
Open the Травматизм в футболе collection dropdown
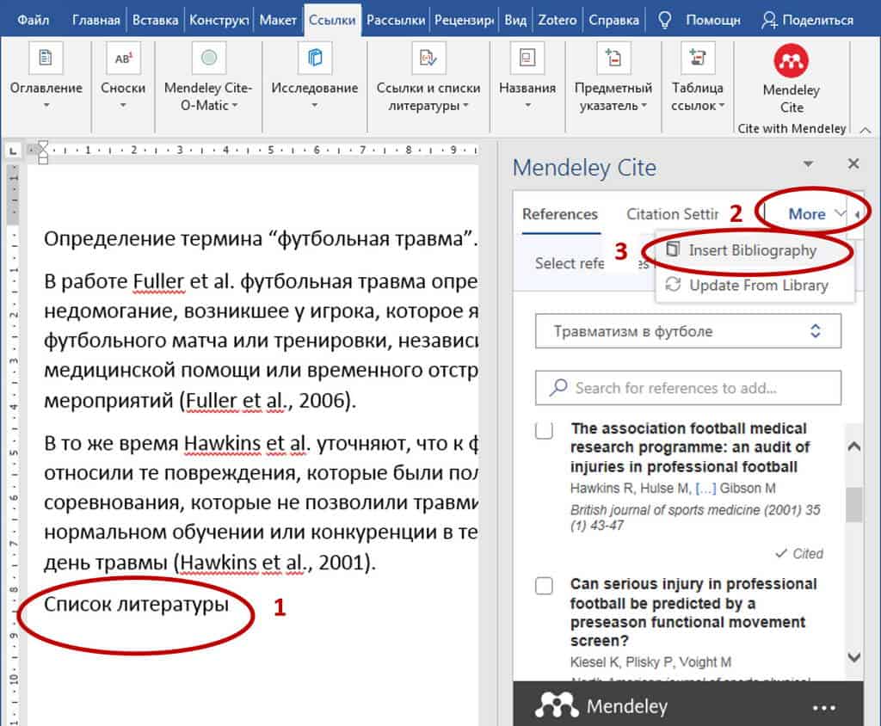pos(687,331)
